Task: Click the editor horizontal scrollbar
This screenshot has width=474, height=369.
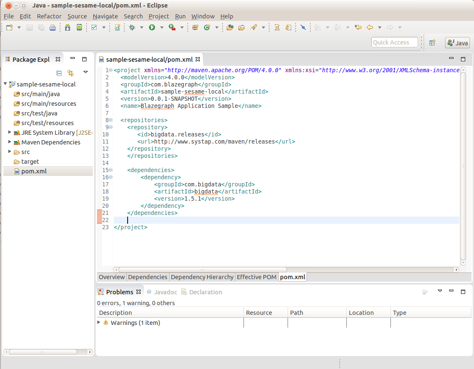Action: [202, 270]
